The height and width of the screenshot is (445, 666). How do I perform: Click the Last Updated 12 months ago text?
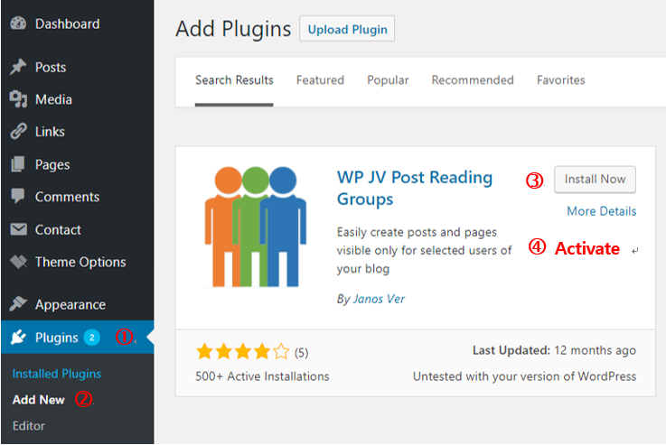coord(554,350)
